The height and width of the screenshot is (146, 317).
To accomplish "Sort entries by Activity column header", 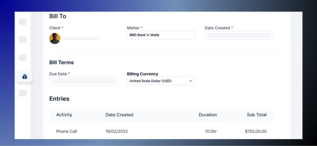I will [64, 115].
